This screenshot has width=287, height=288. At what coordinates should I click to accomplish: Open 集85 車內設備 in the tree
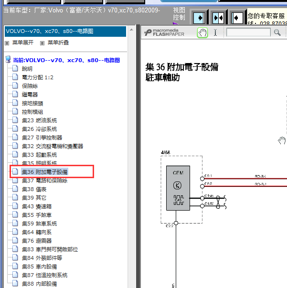[39, 267]
